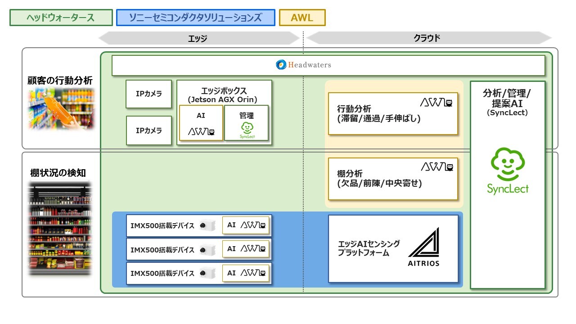This screenshot has width=576, height=324.
Task: Click the large SyncLect cloud logo
Action: pyautogui.click(x=508, y=171)
